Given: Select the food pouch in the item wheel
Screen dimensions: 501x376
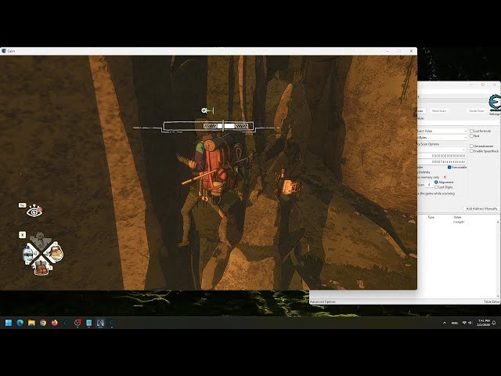Looking at the screenshot, I should 56,252.
